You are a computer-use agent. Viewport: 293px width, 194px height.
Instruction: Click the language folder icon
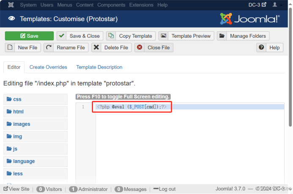(x=9, y=161)
